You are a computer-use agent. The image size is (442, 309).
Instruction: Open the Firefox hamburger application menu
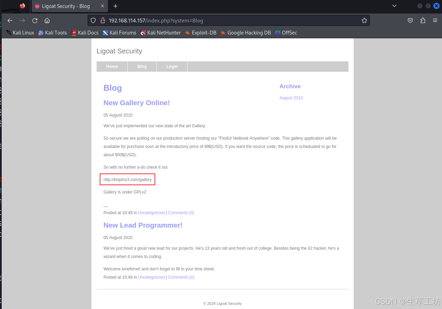click(x=435, y=20)
